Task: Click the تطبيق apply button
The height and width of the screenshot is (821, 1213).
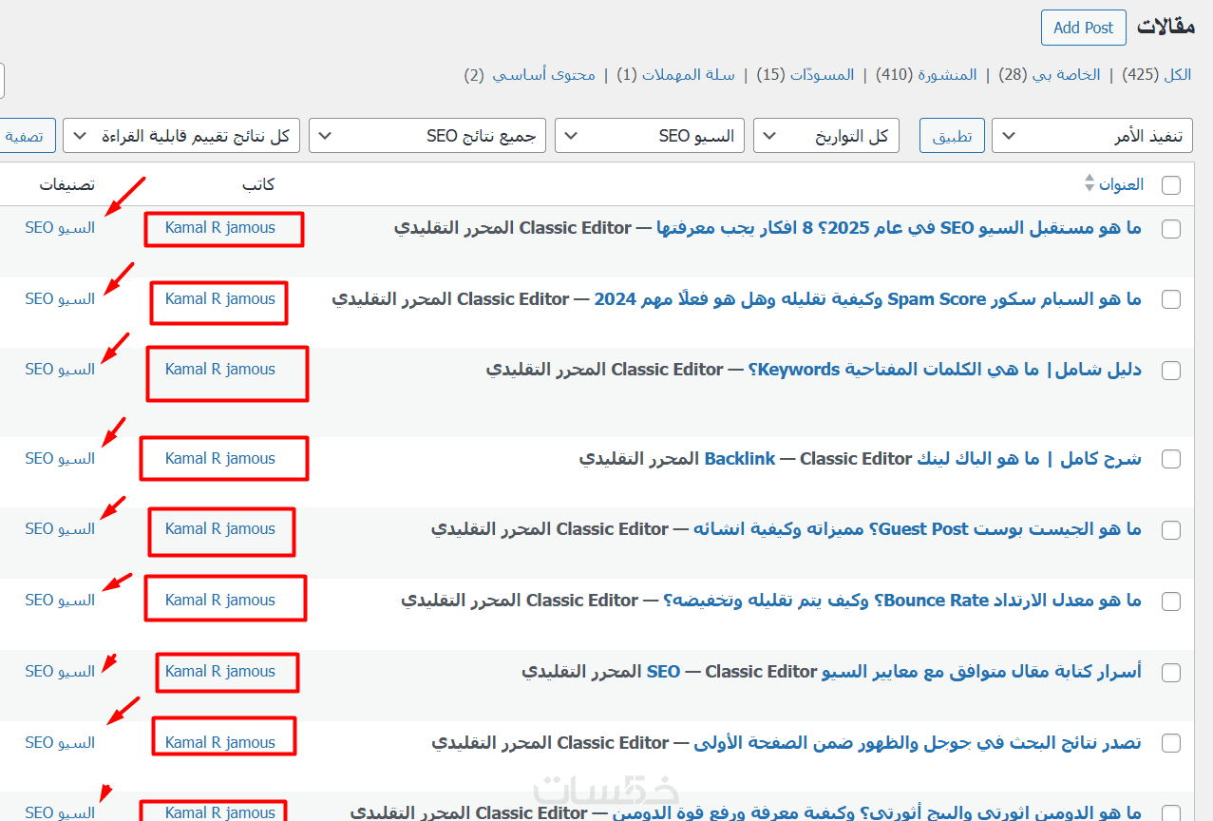Action: pos(952,136)
